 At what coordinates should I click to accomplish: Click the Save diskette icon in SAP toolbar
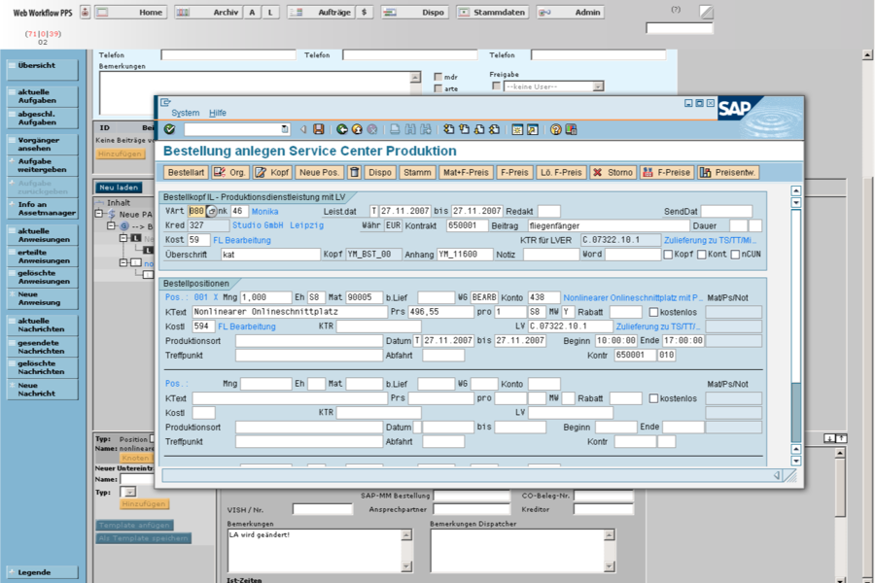[x=318, y=129]
